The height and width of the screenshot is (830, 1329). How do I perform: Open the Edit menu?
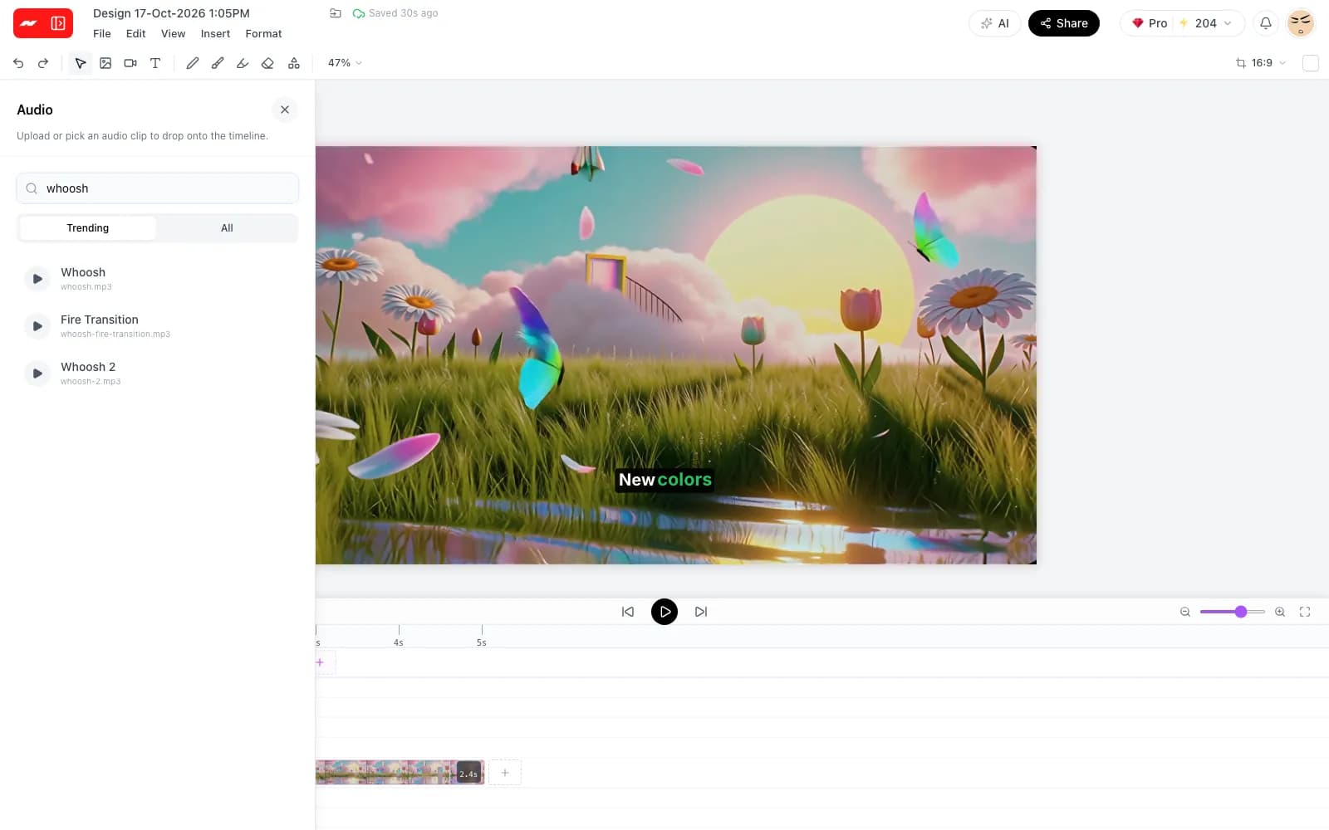136,34
